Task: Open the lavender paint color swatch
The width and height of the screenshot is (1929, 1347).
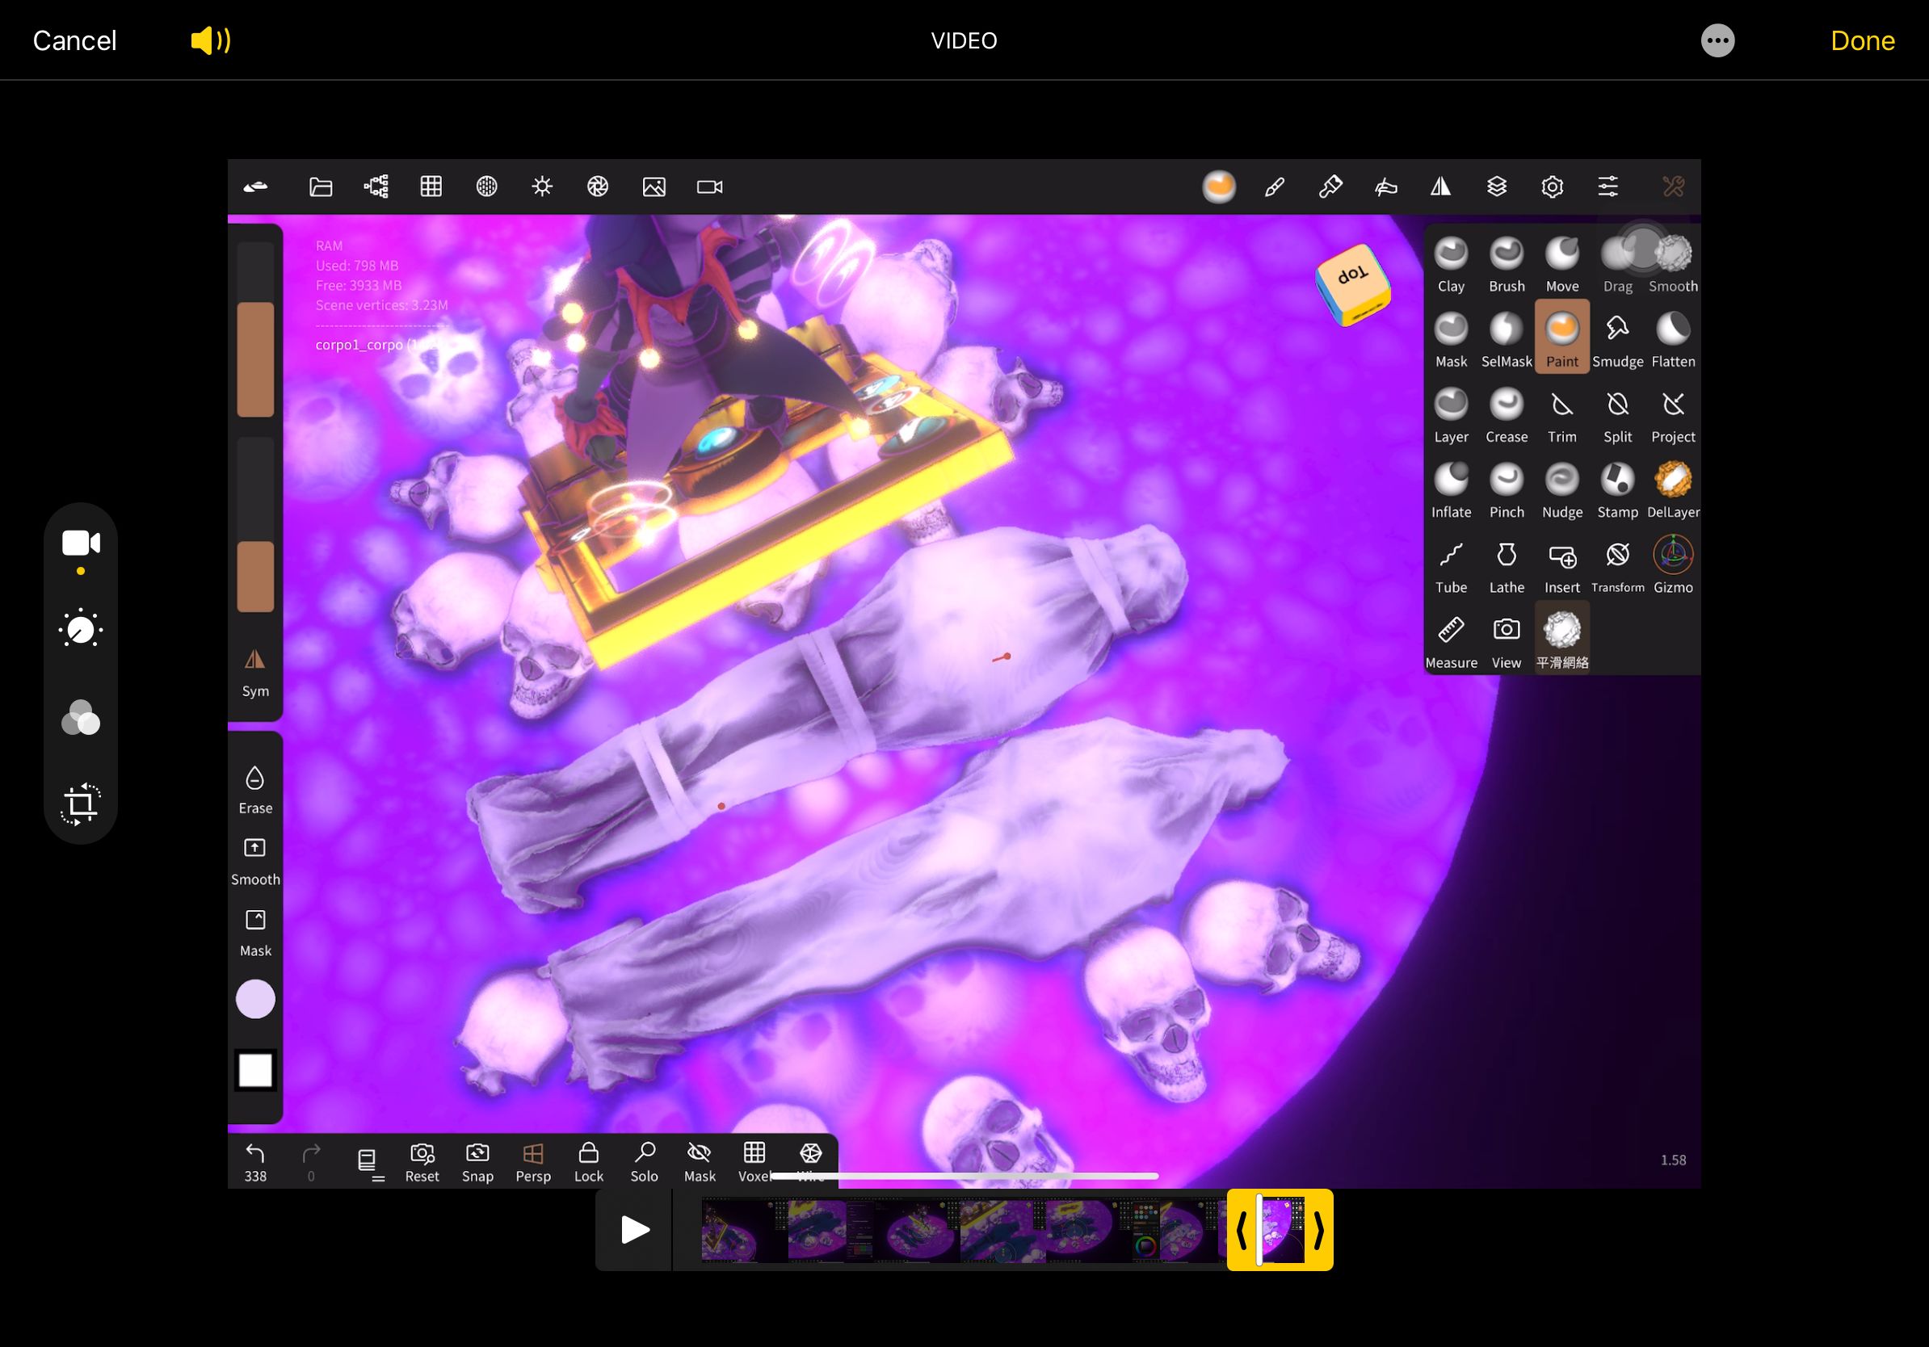Action: tap(255, 999)
